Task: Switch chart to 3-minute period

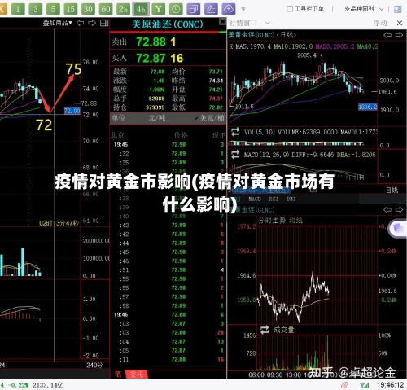Action: (x=35, y=9)
